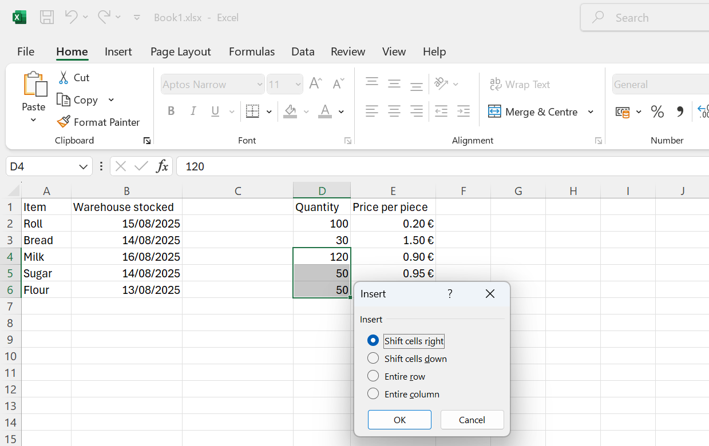Viewport: 709px width, 446px height.
Task: Expand the Borders dropdown arrow
Action: click(x=268, y=112)
